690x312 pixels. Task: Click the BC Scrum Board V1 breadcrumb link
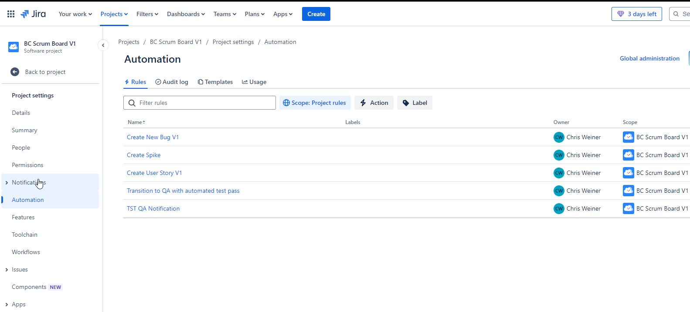(x=176, y=42)
